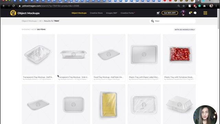
Task: Open the chat messages icon
Action: [195, 13]
